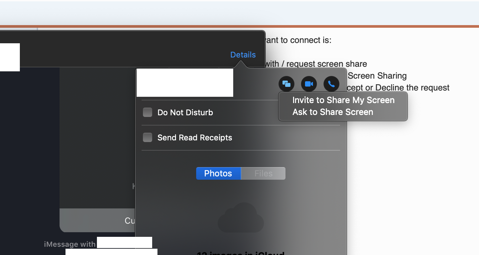Choose Ask to Share Screen
The width and height of the screenshot is (479, 255).
point(333,112)
